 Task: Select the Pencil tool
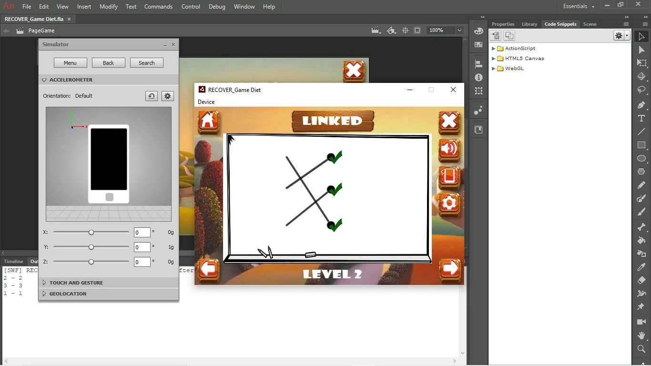click(x=641, y=185)
